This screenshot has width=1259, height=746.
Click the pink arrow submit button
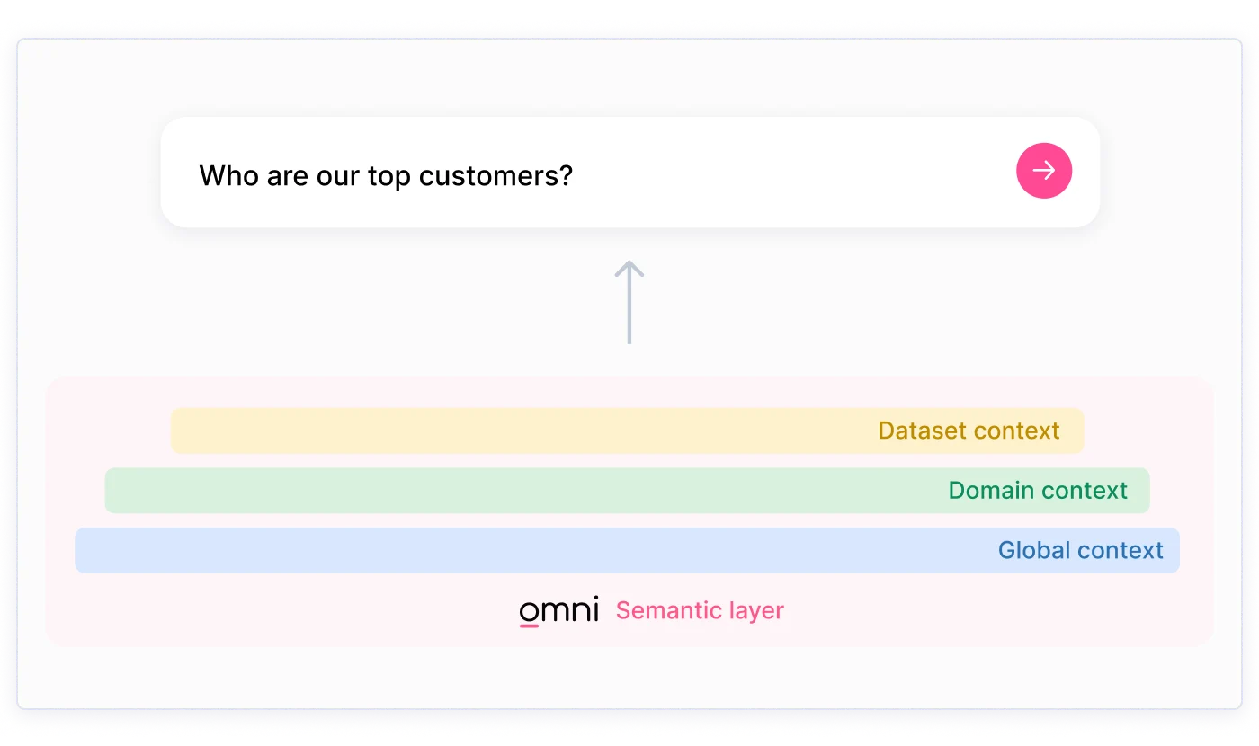[1044, 171]
